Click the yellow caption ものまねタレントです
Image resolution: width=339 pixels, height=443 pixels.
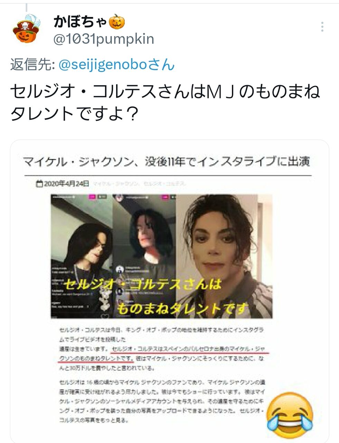click(183, 307)
